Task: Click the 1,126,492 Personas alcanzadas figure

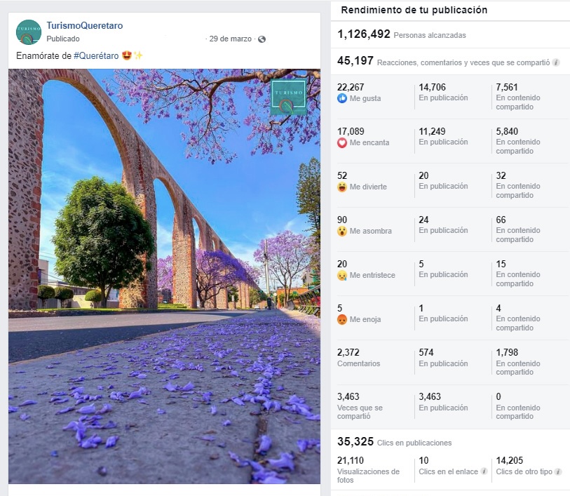Action: [364, 34]
